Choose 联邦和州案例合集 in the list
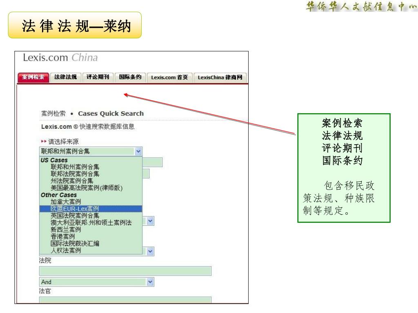The height and width of the screenshot is (313, 418). [75, 167]
